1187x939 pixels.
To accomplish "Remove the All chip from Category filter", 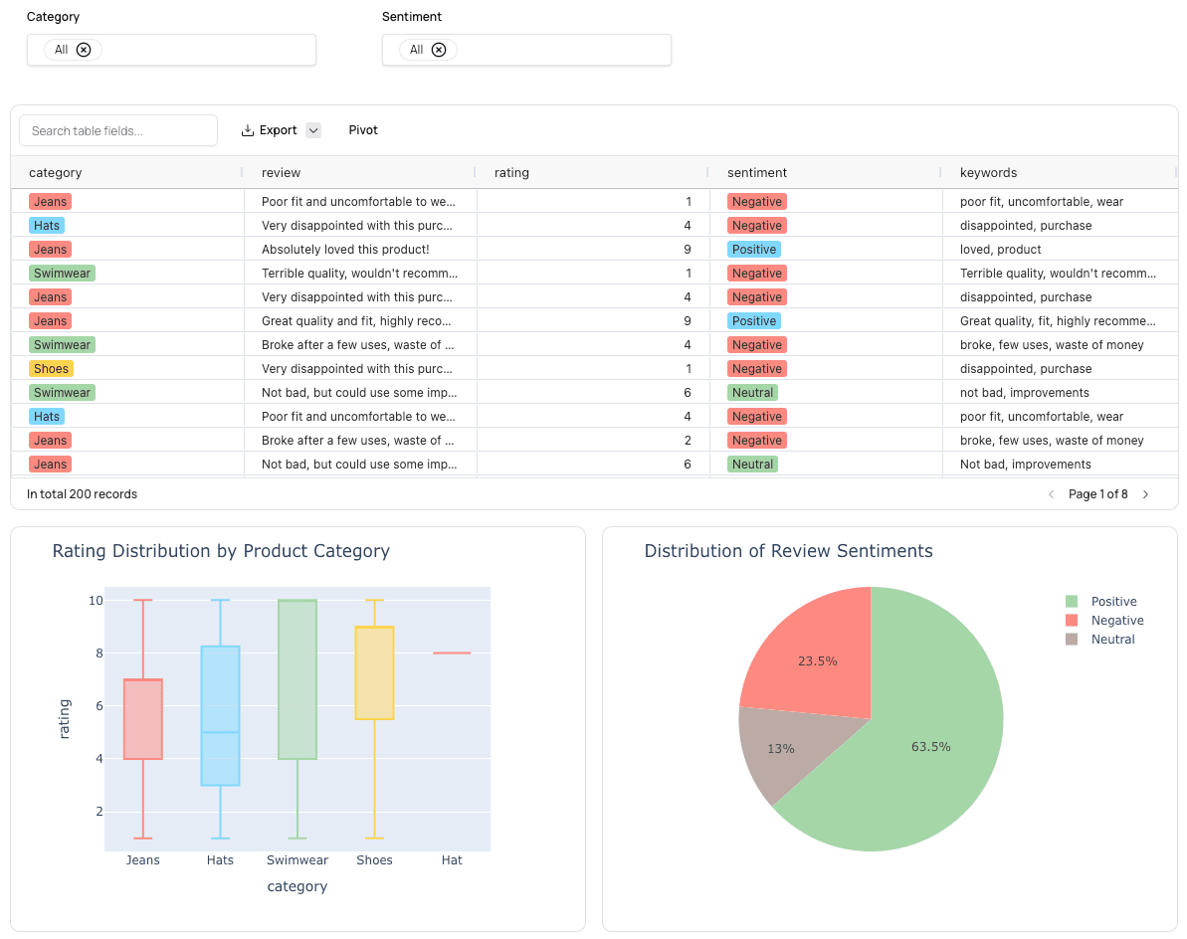I will 84,49.
